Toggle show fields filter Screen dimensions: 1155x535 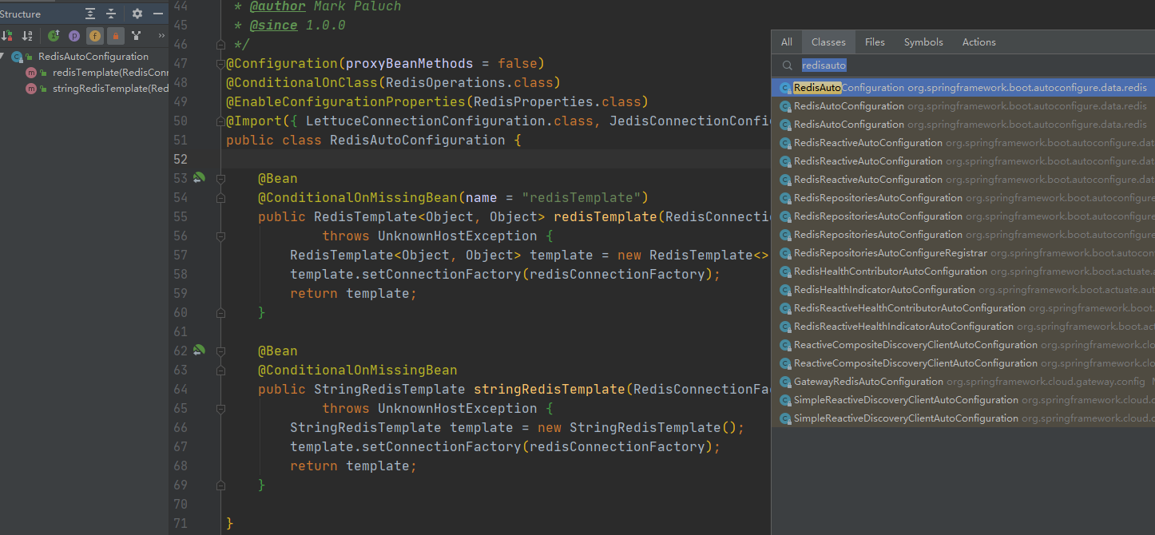click(x=95, y=35)
